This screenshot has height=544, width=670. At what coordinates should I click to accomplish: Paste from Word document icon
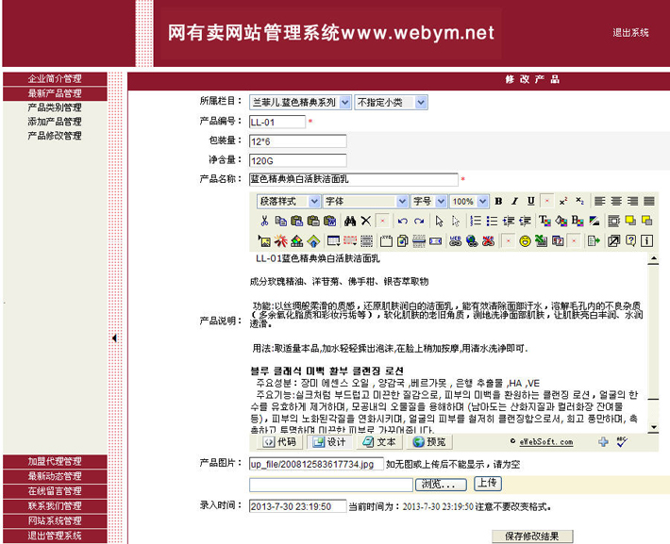[x=329, y=221]
